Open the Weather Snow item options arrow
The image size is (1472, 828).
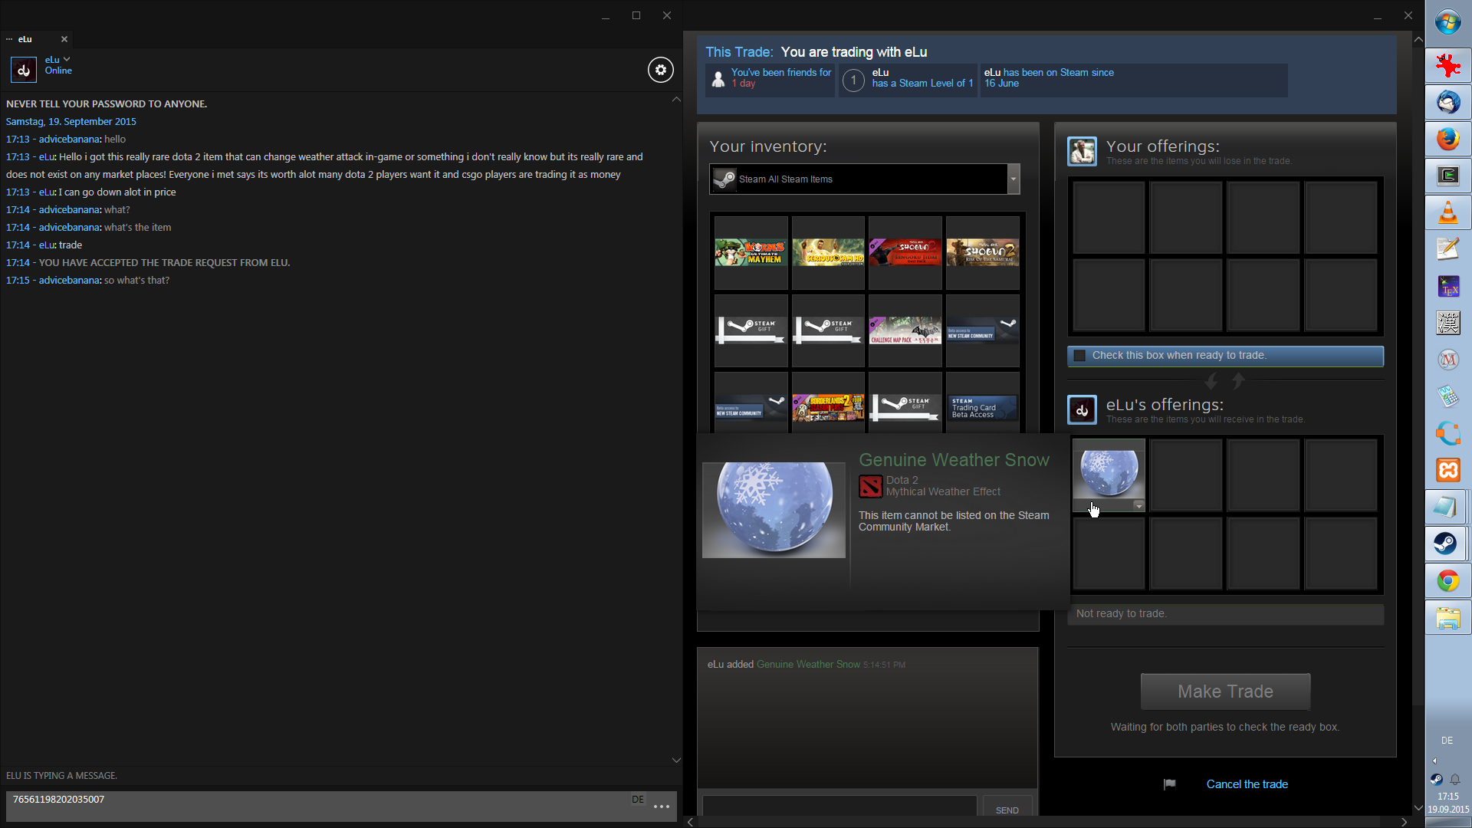1138,506
